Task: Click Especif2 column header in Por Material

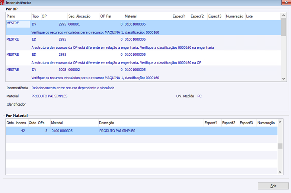Action: click(230, 123)
